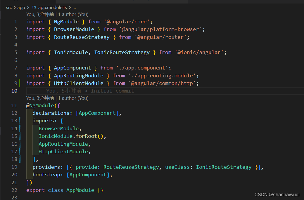
Task: Click line number 10 to select that line
Action: [14, 91]
